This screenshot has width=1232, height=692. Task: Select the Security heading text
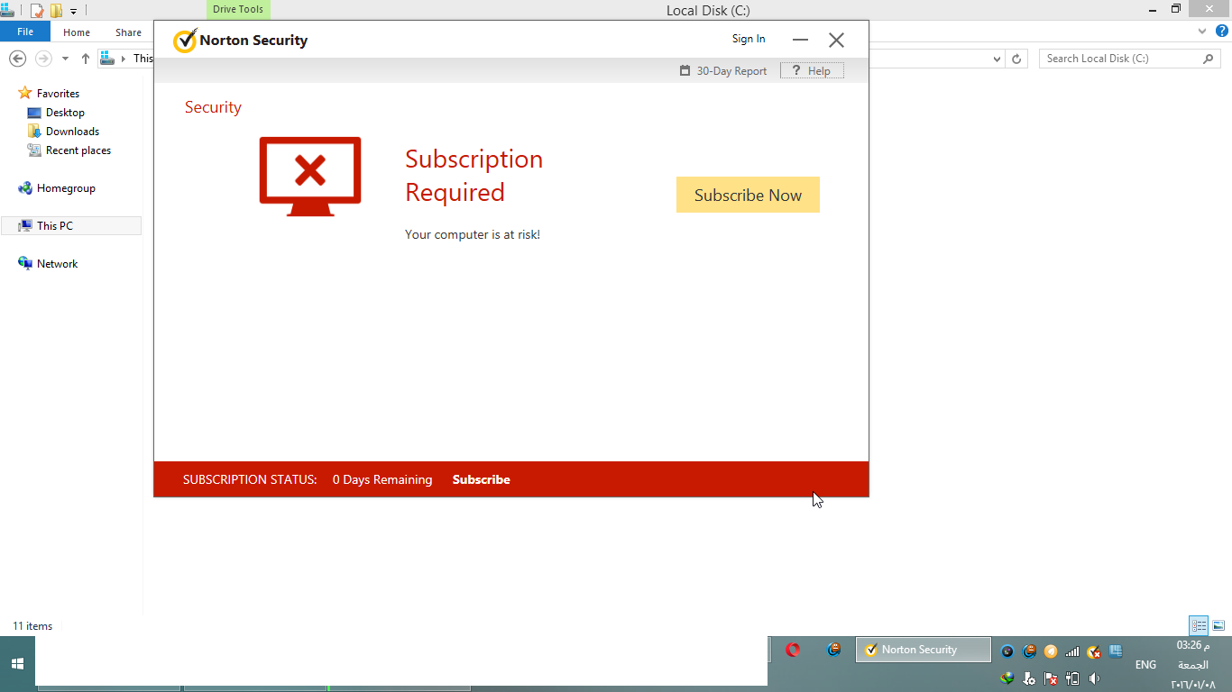point(213,107)
